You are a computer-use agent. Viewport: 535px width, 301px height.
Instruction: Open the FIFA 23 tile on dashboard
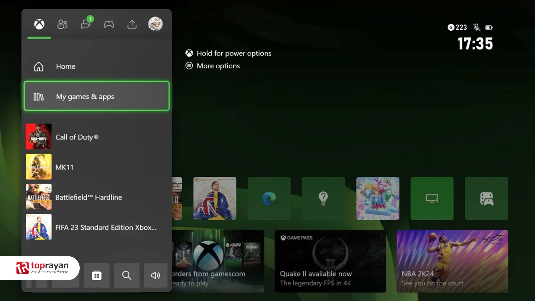pos(215,198)
